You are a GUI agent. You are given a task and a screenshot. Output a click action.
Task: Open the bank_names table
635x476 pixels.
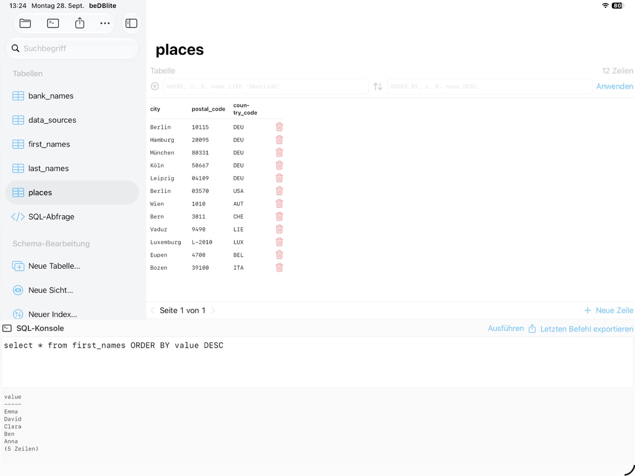72,96
